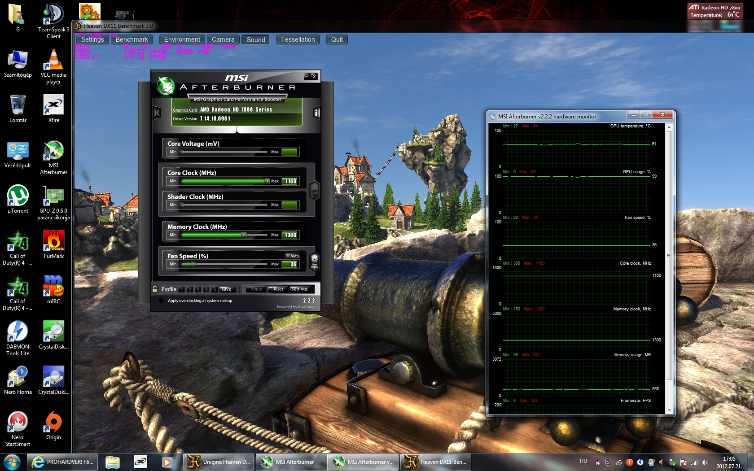Image resolution: width=754 pixels, height=471 pixels.
Task: Toggle the Heaven Tessellation button
Action: tap(298, 39)
